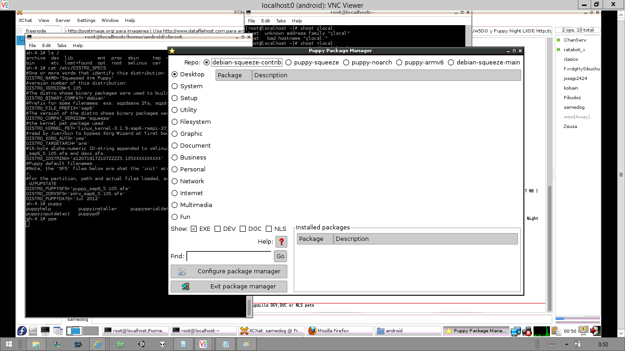Click the network error tray icon with red X
The height and width of the screenshot is (351, 625).
coord(527,331)
